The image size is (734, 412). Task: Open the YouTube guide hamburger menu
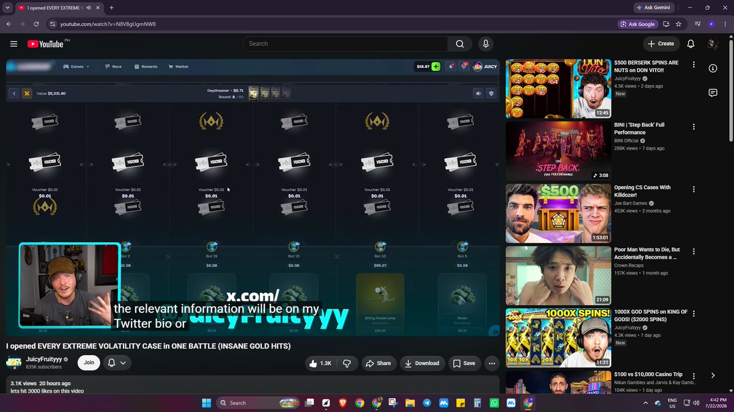13,44
